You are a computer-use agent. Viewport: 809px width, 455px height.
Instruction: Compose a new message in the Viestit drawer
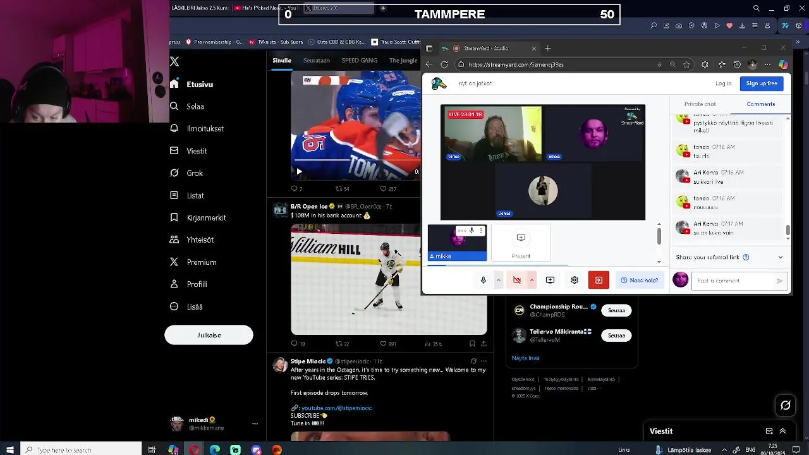[769, 431]
